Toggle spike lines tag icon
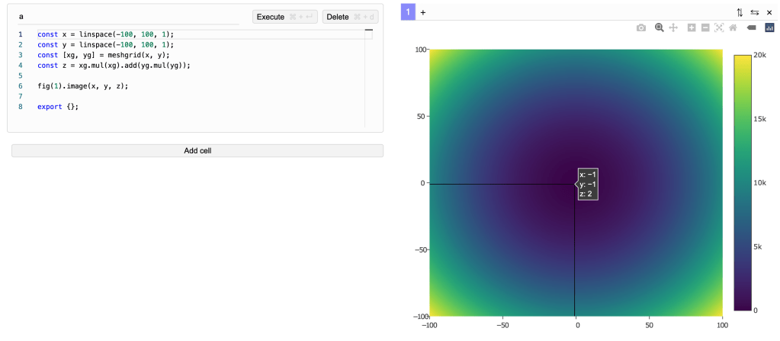 point(751,27)
